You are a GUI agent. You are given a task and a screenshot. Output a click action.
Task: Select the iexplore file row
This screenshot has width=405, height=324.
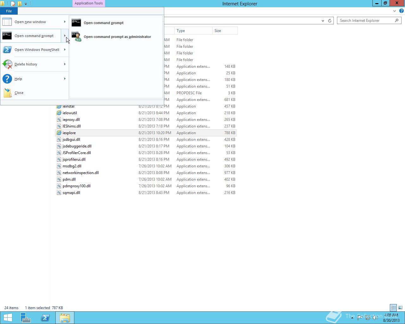pos(146,133)
